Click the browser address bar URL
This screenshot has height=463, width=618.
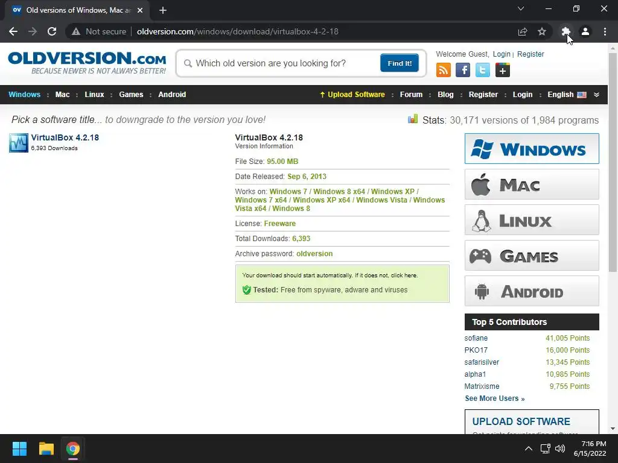point(237,31)
